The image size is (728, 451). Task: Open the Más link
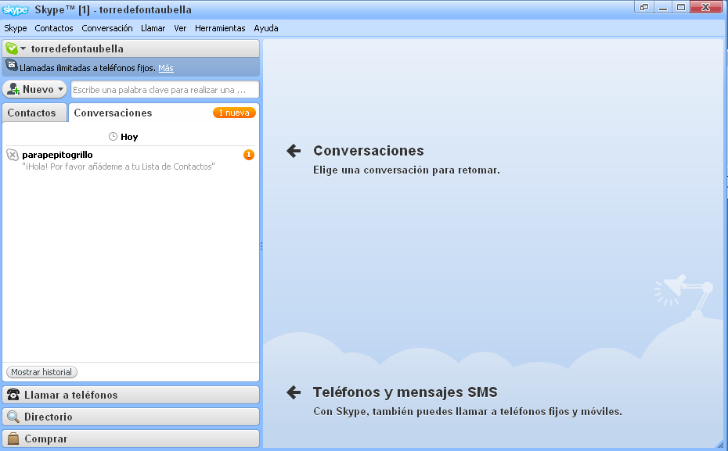point(166,68)
